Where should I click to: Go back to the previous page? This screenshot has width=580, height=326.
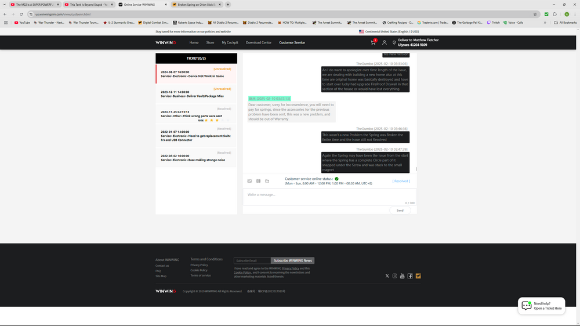(x=5, y=14)
